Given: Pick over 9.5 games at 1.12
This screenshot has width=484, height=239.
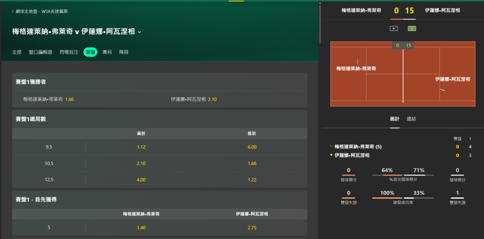Looking at the screenshot, I should coord(141,147).
